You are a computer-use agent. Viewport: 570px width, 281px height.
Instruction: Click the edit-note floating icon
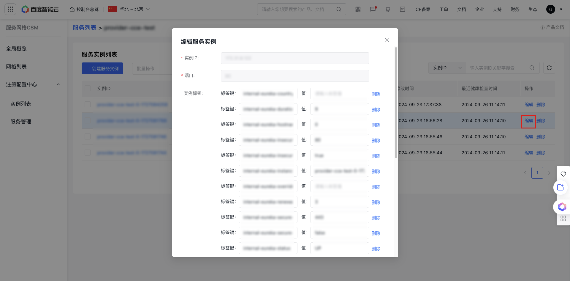(x=560, y=187)
